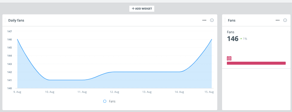
Task: Click the 10. Aug axis label
Action: click(50, 92)
